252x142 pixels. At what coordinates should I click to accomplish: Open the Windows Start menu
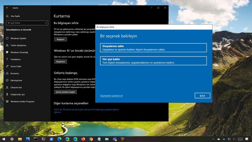click(x=4, y=139)
